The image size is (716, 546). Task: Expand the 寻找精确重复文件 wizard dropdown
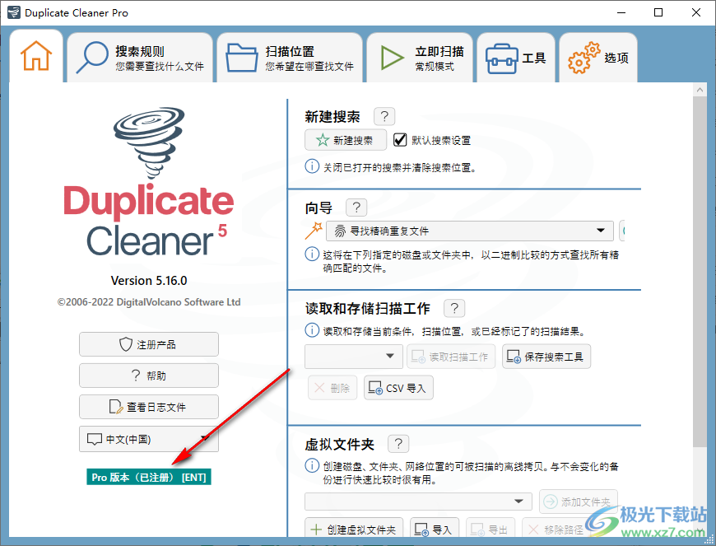[469, 231]
